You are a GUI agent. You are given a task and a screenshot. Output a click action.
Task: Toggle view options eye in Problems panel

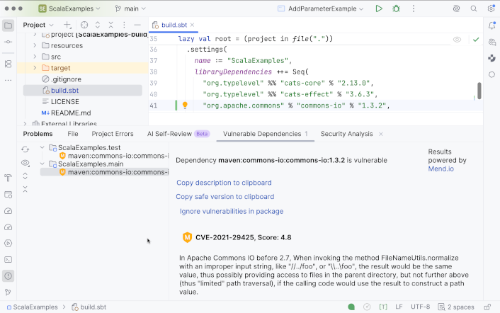pos(25,163)
